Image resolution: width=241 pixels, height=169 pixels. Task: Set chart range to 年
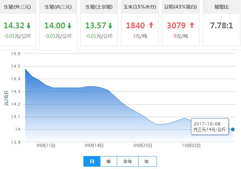point(146,162)
